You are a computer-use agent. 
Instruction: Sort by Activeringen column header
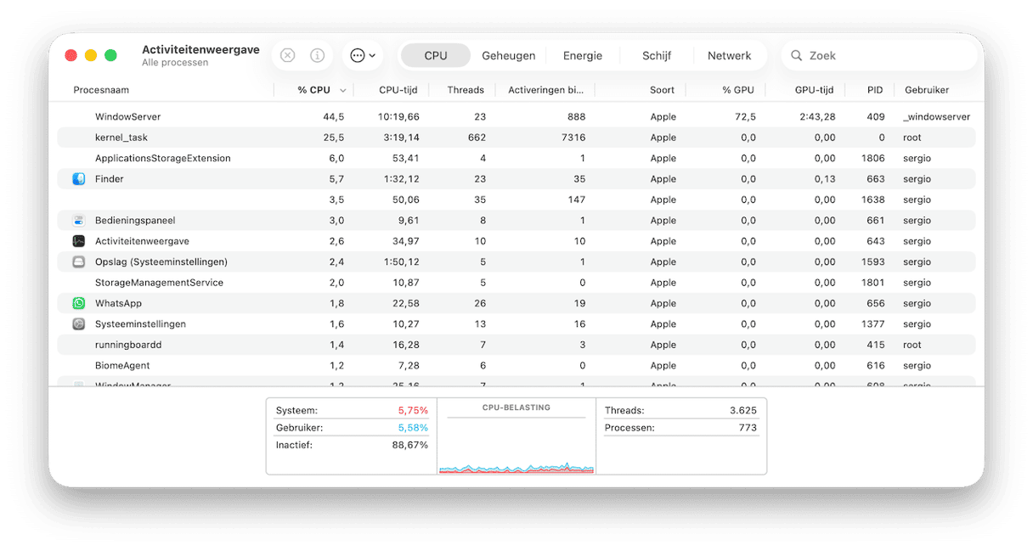pyautogui.click(x=545, y=90)
